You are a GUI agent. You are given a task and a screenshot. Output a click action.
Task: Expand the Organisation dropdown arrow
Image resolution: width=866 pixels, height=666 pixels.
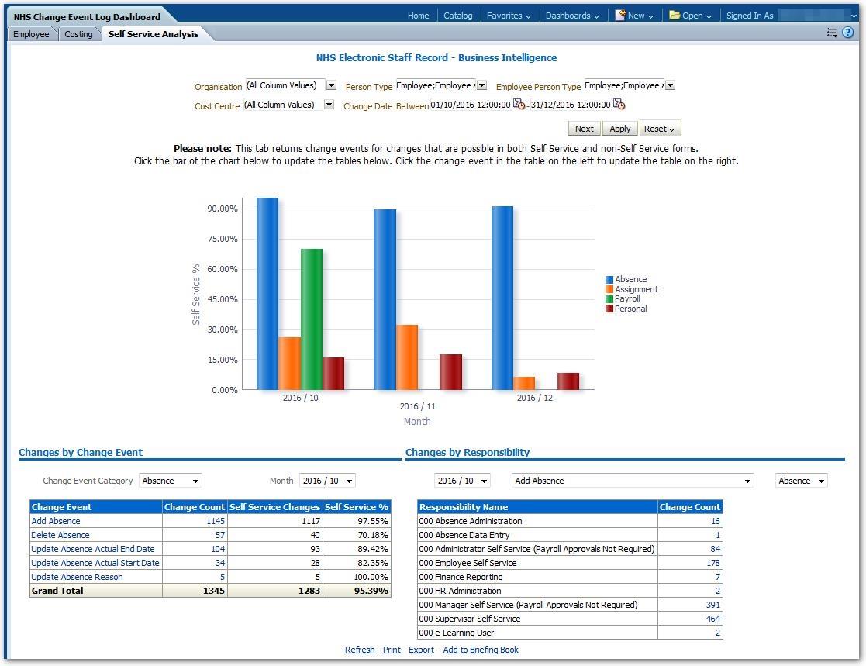click(331, 85)
